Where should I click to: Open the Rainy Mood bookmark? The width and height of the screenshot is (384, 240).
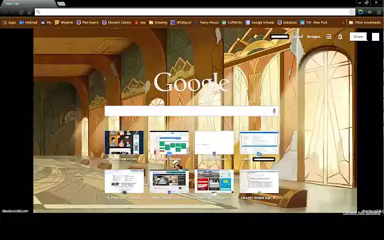206,22
